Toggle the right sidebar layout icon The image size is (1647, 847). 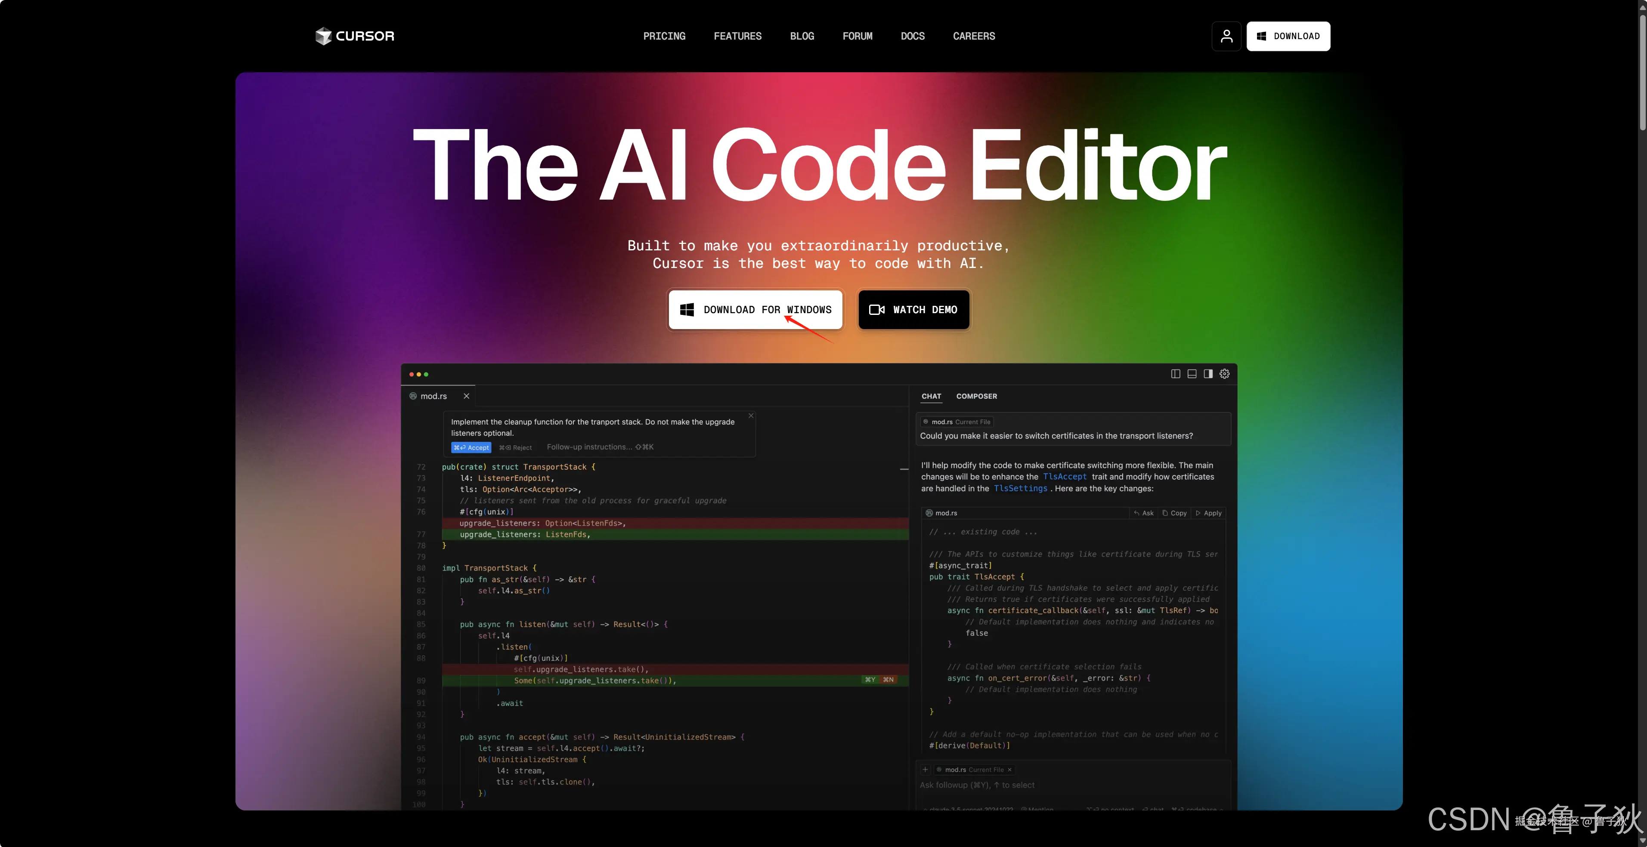[x=1208, y=374]
